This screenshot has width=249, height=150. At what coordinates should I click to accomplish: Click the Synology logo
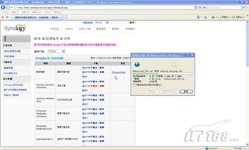tap(15, 28)
